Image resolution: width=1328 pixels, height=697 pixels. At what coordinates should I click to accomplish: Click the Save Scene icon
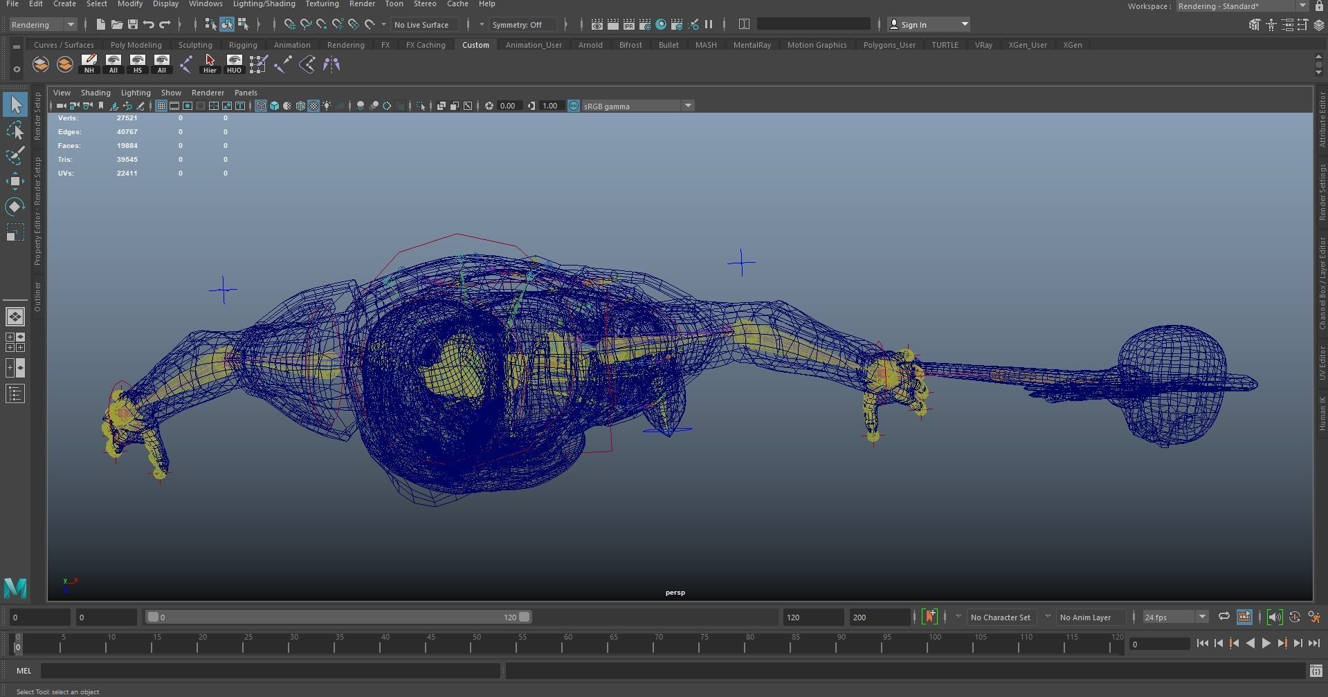point(132,25)
